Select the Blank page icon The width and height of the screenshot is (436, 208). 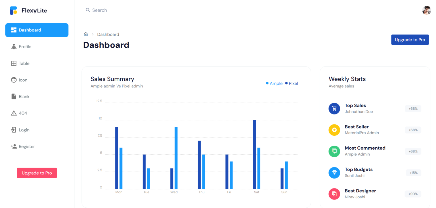click(13, 96)
